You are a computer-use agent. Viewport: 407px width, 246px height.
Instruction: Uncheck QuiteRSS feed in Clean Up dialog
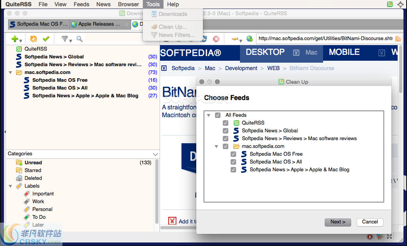[x=226, y=123]
